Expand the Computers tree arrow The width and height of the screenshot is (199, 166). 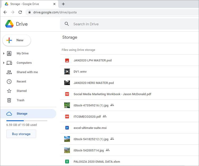pyautogui.click(x=4, y=63)
